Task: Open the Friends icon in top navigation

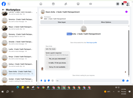Action: (x=66, y=4)
